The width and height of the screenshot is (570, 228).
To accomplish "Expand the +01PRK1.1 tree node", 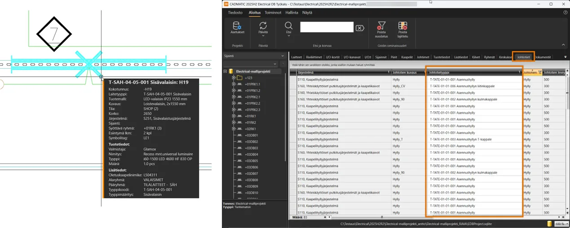I will pos(234,84).
